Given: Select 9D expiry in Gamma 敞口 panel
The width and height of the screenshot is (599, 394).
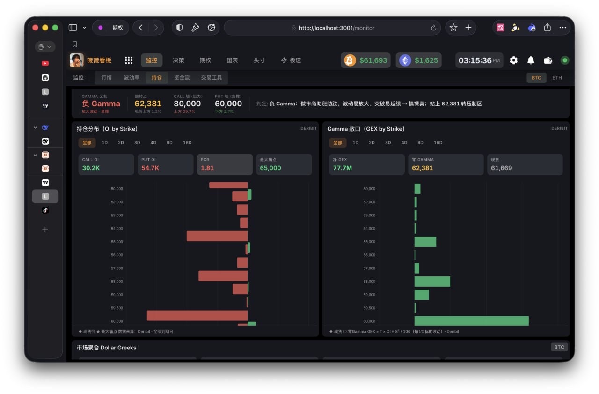Looking at the screenshot, I should pyautogui.click(x=420, y=143).
